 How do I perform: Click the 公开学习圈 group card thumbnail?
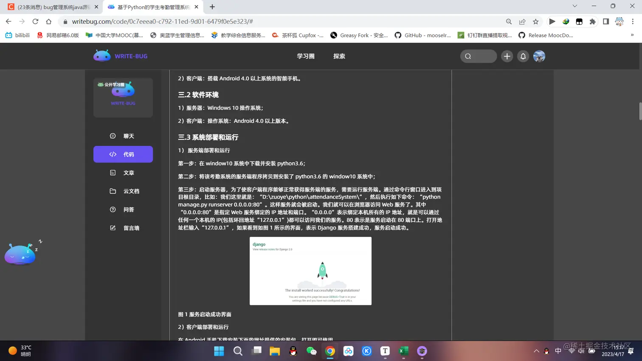[123, 98]
